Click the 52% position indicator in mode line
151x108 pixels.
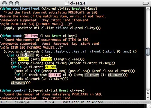coord(44,102)
